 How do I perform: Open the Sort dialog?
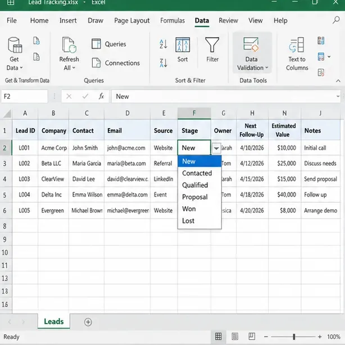pyautogui.click(x=183, y=49)
